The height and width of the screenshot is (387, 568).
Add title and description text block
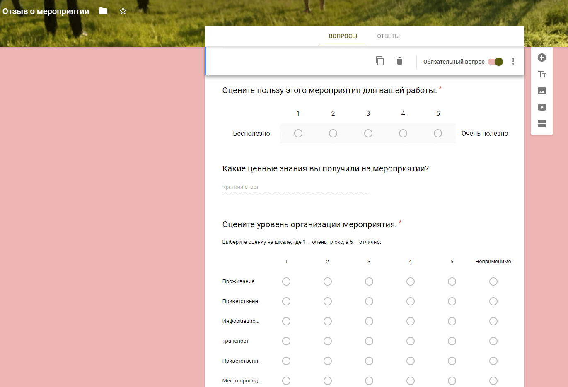[x=541, y=74]
